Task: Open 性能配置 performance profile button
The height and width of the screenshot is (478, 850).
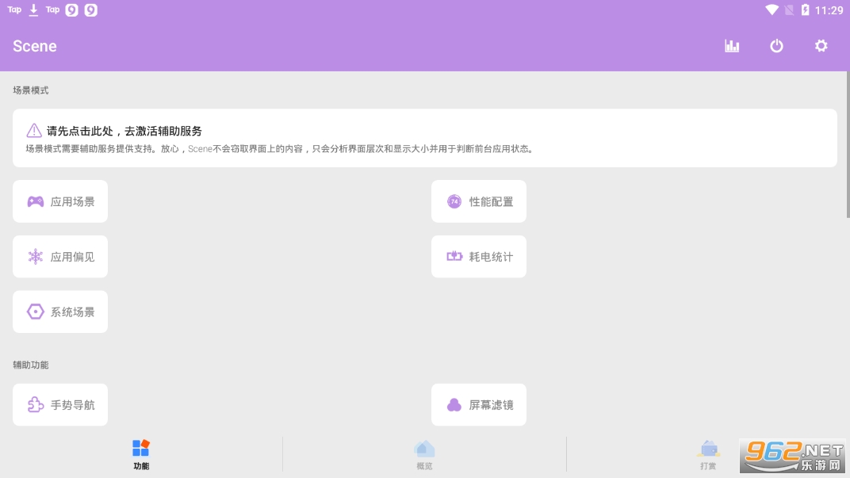Action: click(479, 201)
